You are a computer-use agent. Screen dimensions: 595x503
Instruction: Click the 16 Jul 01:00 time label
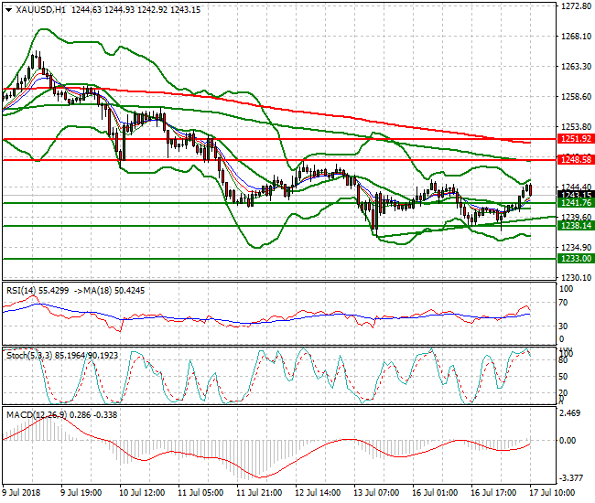(435, 493)
